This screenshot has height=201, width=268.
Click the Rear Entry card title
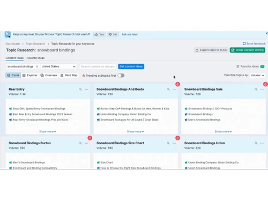pyautogui.click(x=17, y=89)
